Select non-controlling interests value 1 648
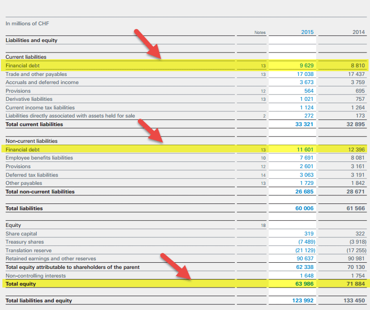The image size is (370, 310). click(307, 276)
